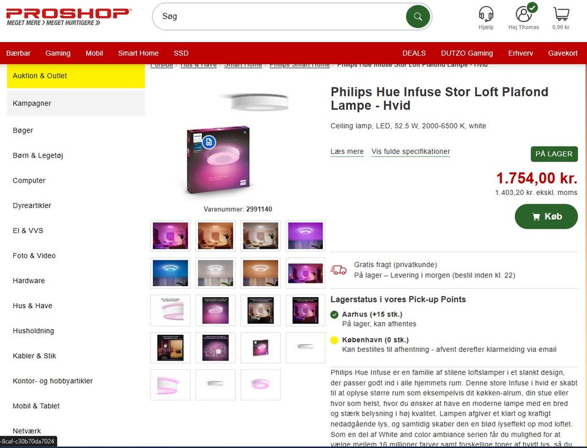587x448 pixels.
Task: Open Vis fulde specifikationer link
Action: [x=411, y=152]
